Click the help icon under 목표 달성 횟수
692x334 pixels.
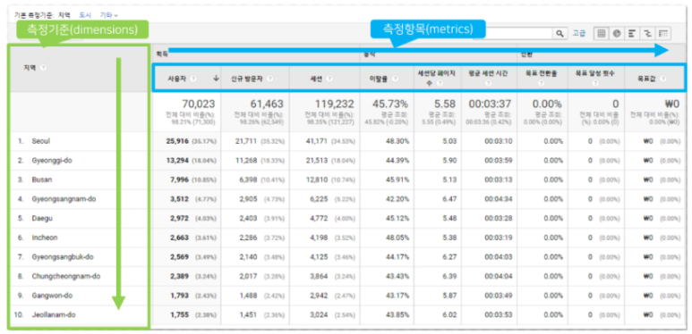pos(595,83)
